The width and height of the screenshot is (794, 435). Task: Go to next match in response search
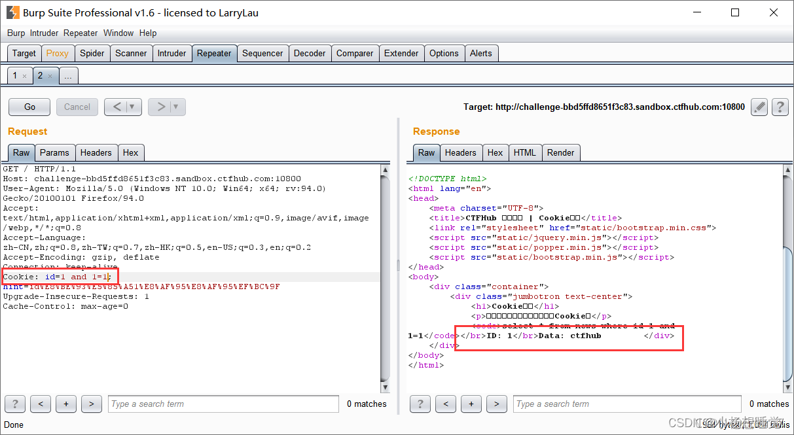coord(497,404)
